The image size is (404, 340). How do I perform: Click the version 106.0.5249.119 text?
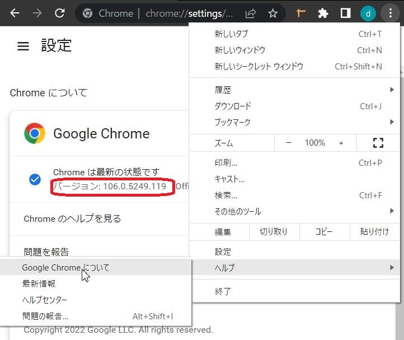point(110,186)
